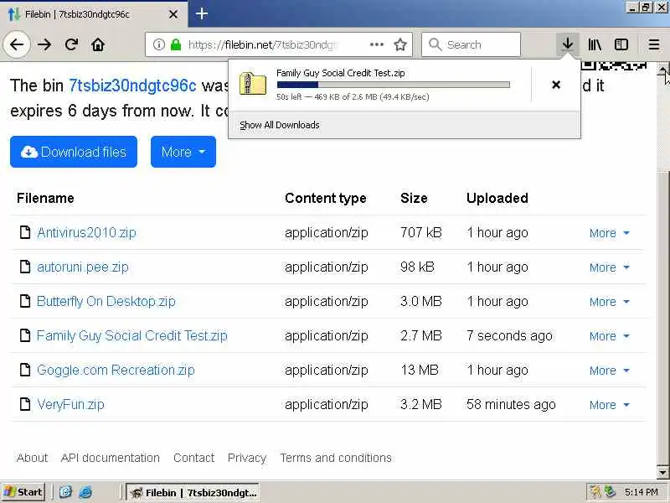Go back with the browser back arrow

tap(17, 44)
